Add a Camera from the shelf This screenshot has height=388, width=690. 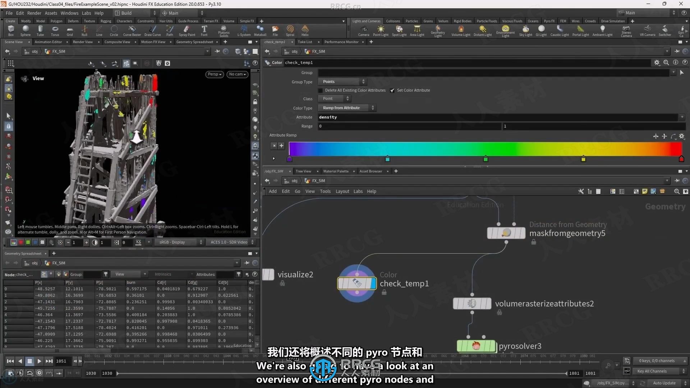point(364,31)
